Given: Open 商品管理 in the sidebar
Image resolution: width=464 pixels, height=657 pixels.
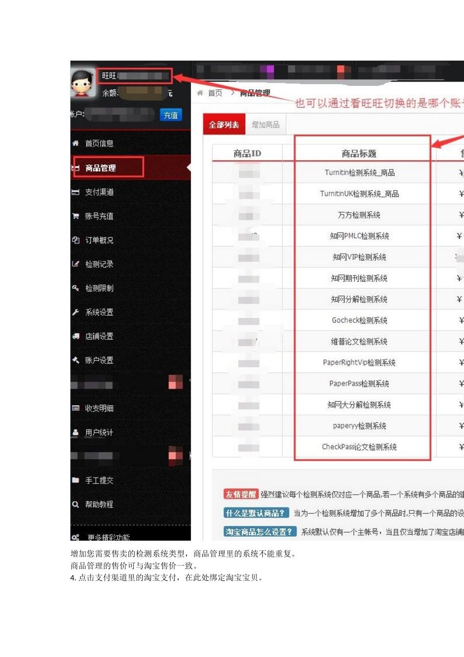Looking at the screenshot, I should coord(101,168).
